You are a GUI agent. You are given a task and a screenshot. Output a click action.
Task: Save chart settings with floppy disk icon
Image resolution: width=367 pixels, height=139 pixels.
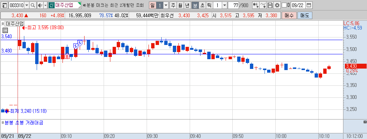point(270,5)
